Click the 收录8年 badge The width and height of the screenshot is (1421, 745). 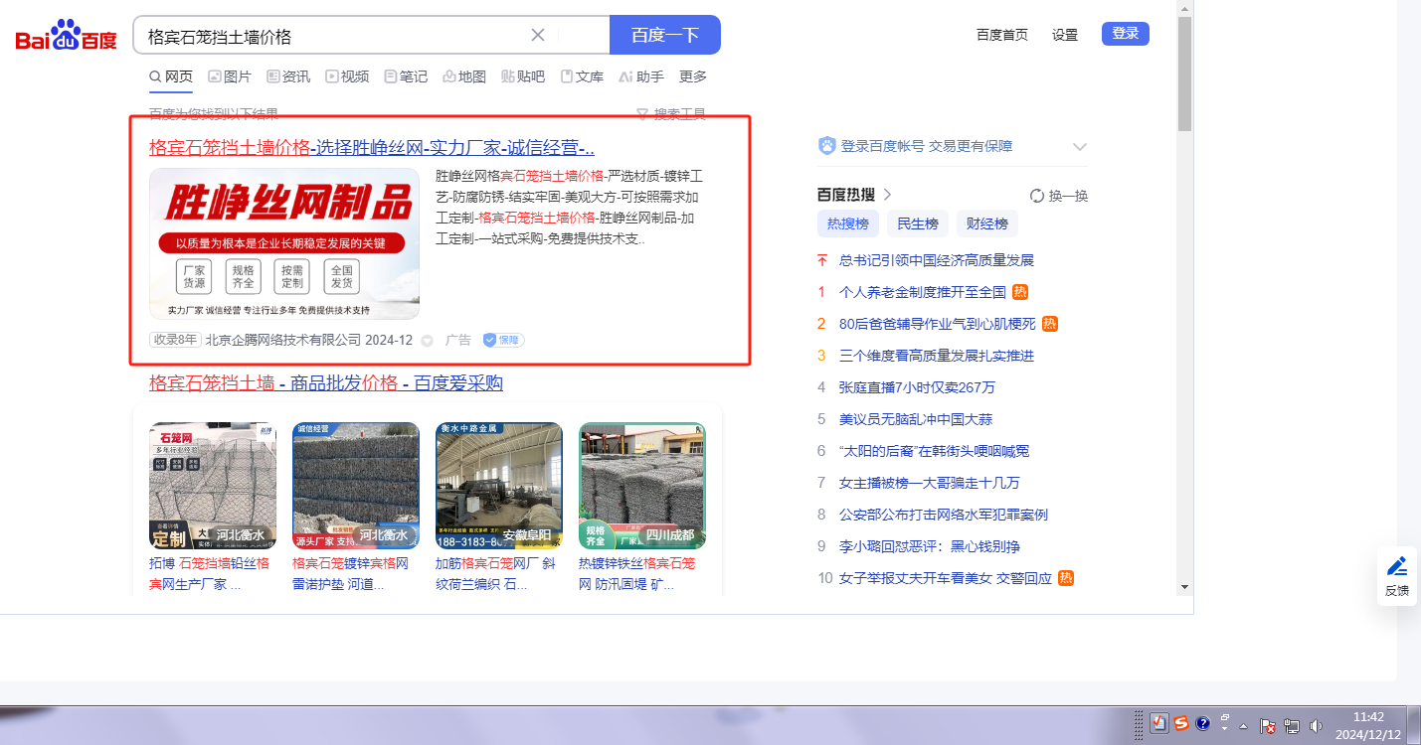(x=175, y=340)
